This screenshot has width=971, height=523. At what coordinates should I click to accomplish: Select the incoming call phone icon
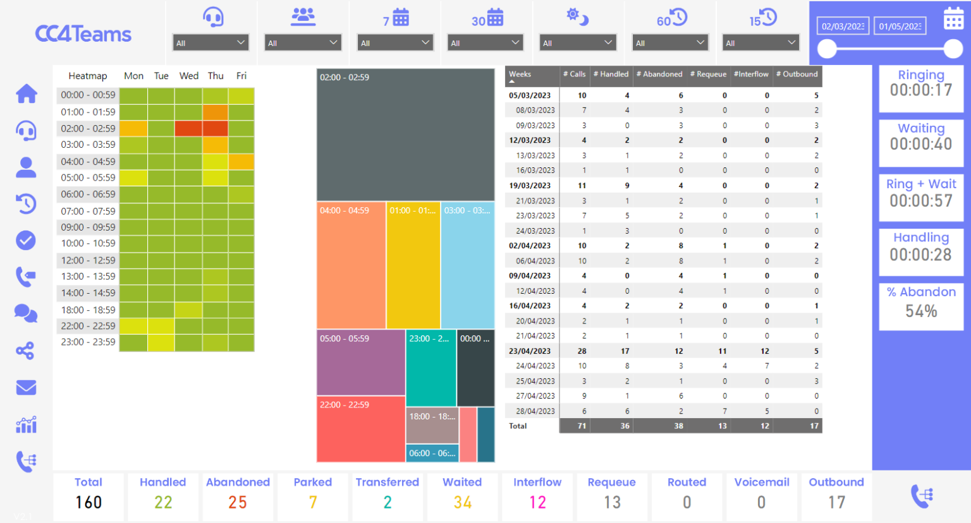click(25, 276)
